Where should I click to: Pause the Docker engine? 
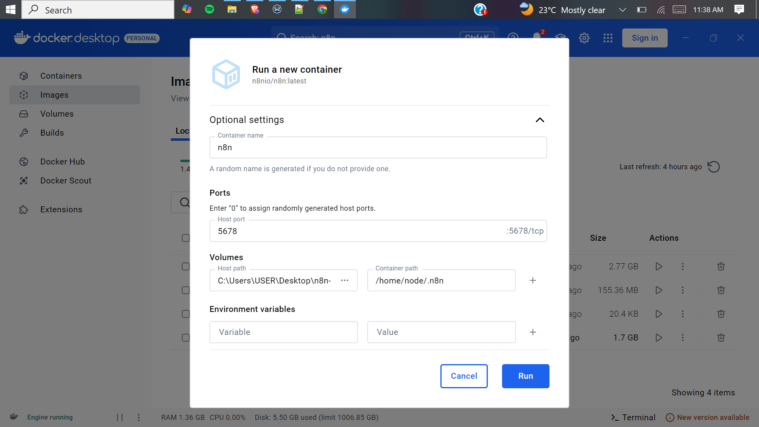coord(120,418)
